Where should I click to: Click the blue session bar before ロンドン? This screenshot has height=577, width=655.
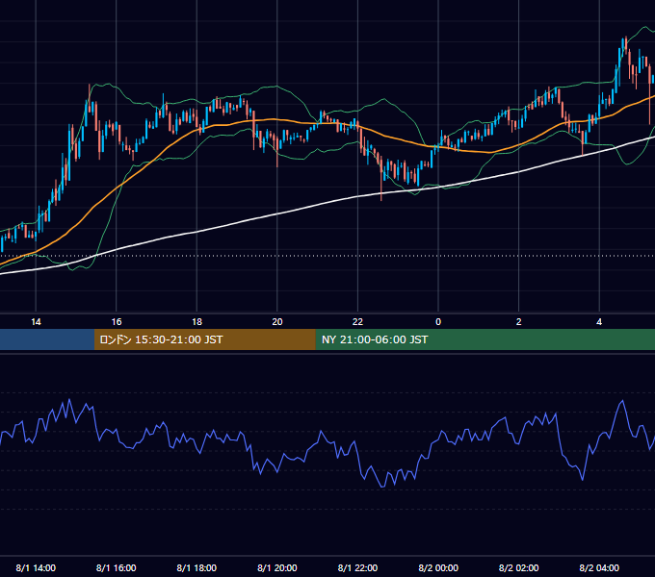47,339
